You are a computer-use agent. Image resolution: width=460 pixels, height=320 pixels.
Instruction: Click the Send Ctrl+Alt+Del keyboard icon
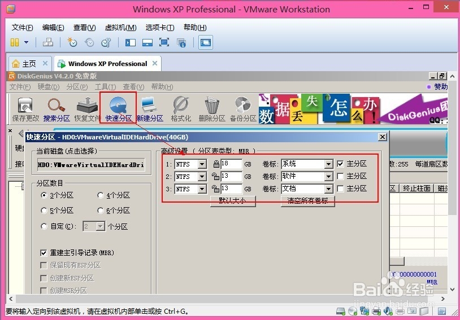[x=48, y=42]
